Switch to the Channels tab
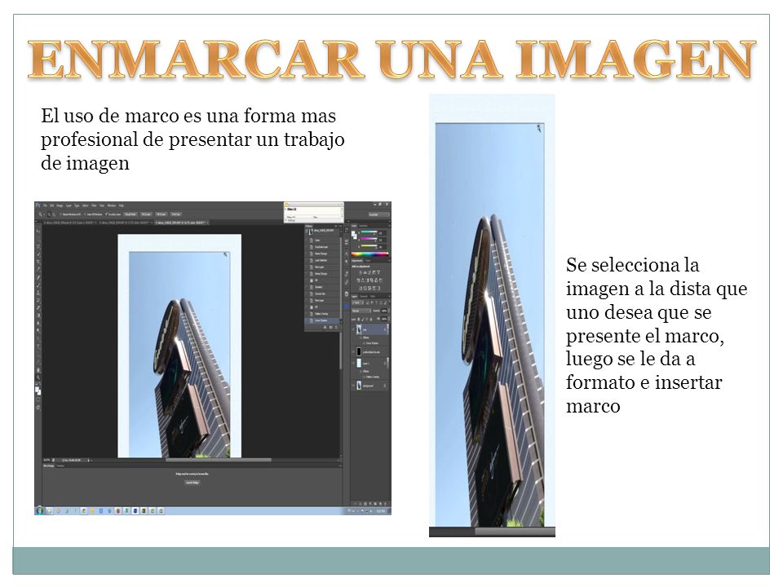The width and height of the screenshot is (783, 587). 364,297
